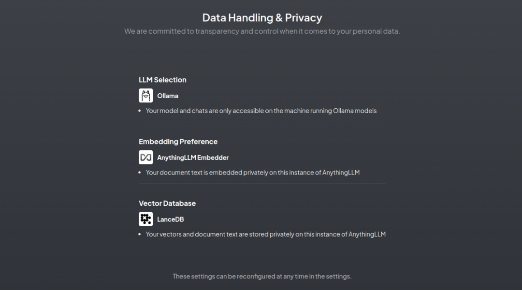Click the divider line below Embedding Preference section

click(x=262, y=184)
